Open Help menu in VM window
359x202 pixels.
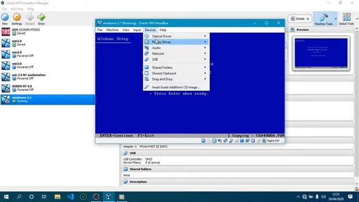163,30
